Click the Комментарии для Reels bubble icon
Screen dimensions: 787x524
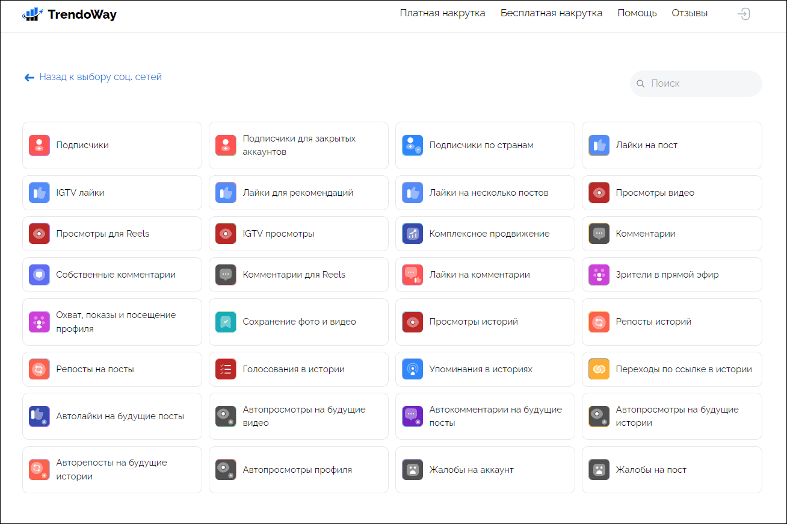[x=226, y=275]
